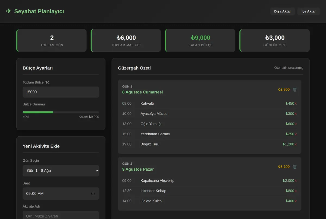Remove the Galata Kulesi activity
Screen dimensions: 326x219
coord(296,201)
